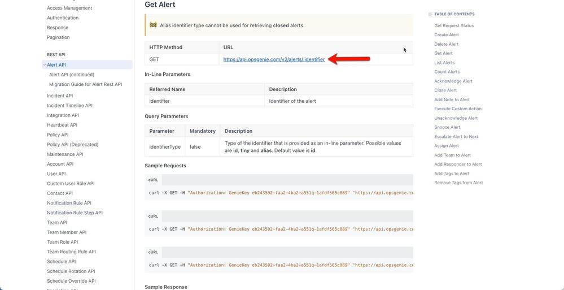Open Schedule Rotation API page
Viewport: 564px width, 290px height.
click(x=71, y=271)
